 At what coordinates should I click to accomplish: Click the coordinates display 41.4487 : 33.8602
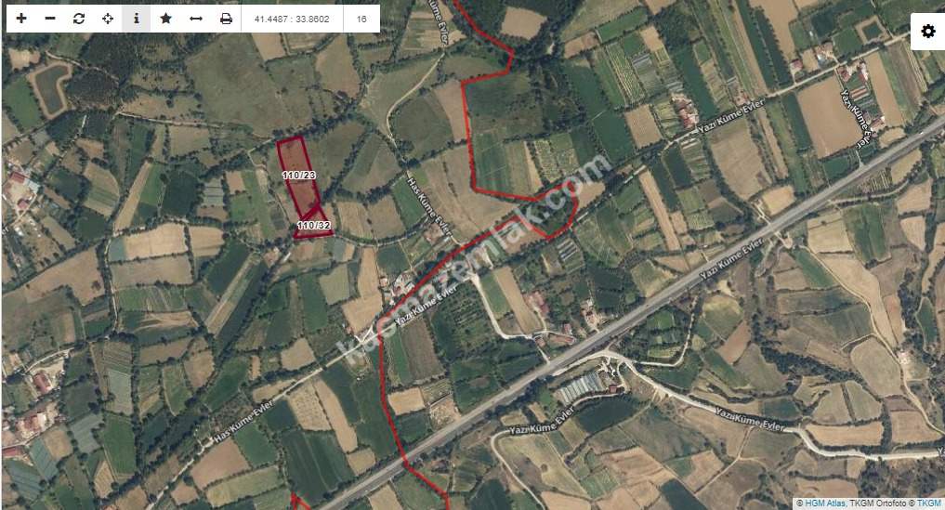[292, 19]
